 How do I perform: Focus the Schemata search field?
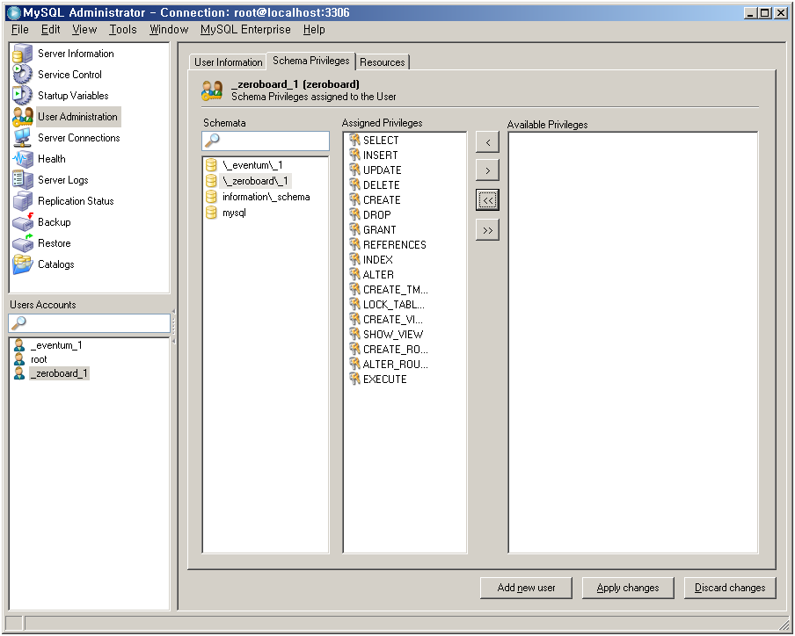point(266,141)
